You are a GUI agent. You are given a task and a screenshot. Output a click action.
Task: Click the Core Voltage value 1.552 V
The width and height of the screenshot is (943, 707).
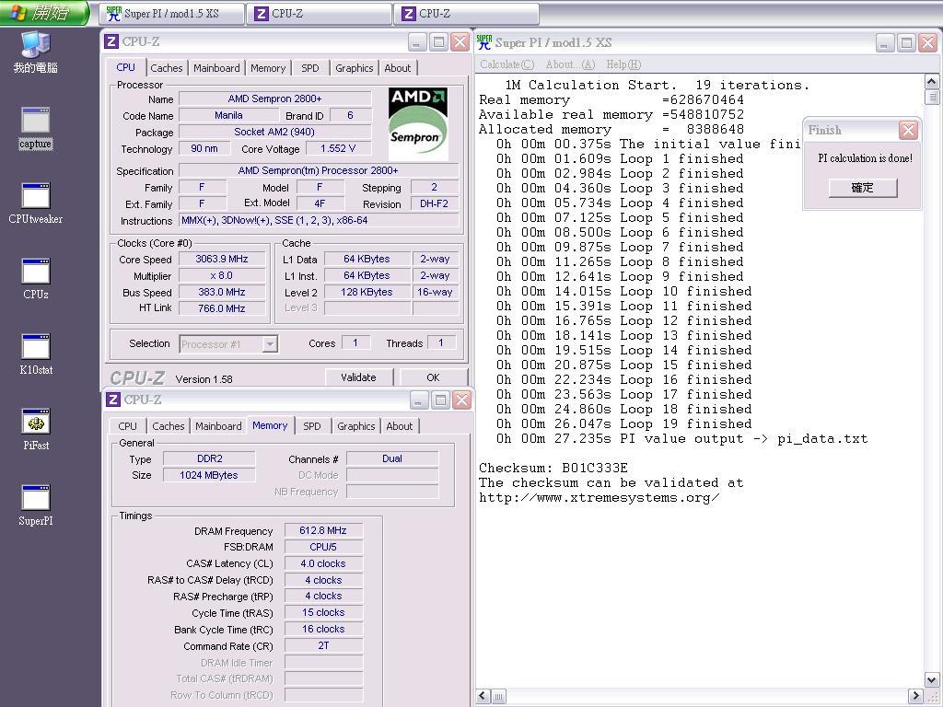pos(338,148)
